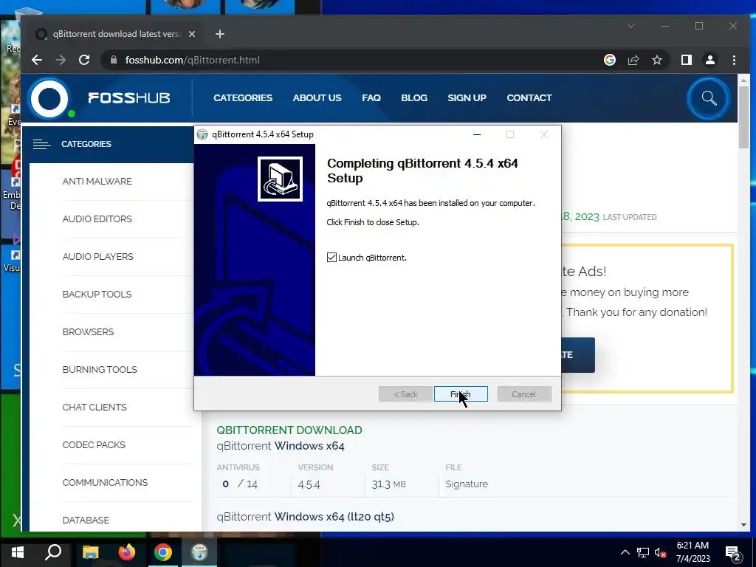Show hidden tray icons chevron
The height and width of the screenshot is (567, 756).
(x=625, y=552)
